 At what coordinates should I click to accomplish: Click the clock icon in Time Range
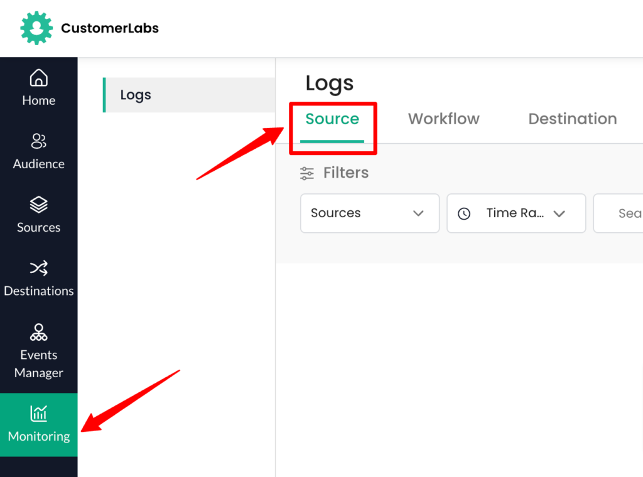464,213
